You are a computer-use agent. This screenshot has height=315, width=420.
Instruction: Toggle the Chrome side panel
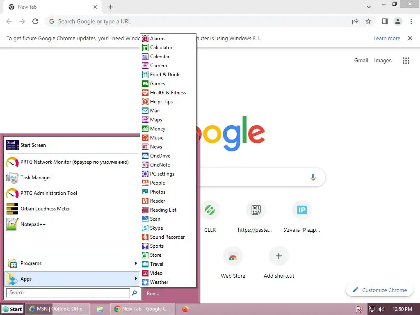384,21
